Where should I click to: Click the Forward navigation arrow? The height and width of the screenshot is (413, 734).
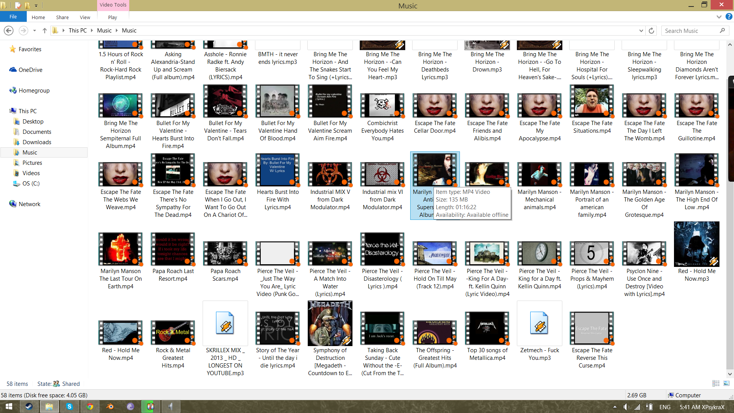23,31
